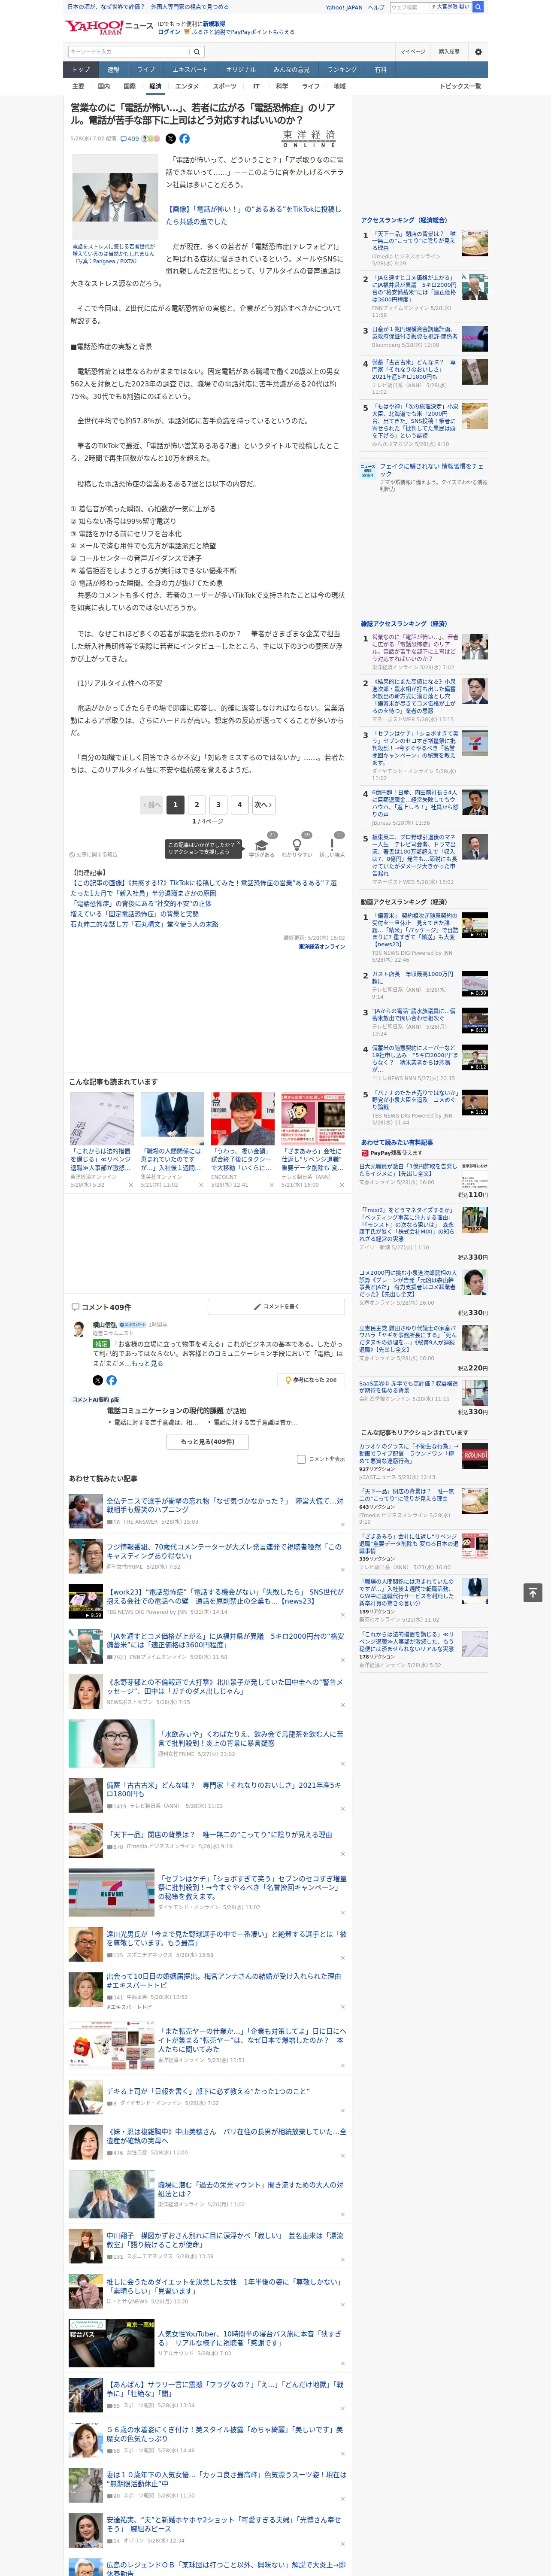Open the 国内 category tab

[x=104, y=86]
